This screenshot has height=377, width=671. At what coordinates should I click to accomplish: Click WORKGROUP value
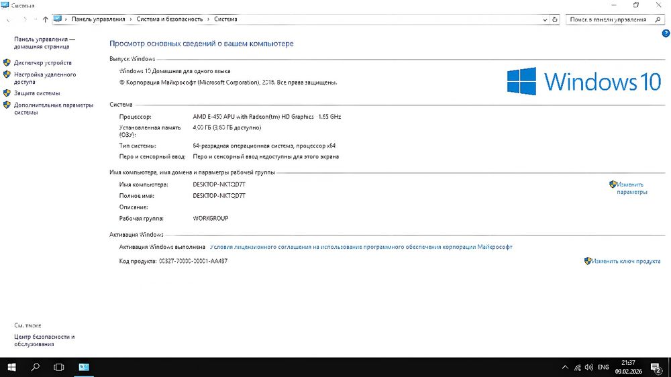point(211,218)
